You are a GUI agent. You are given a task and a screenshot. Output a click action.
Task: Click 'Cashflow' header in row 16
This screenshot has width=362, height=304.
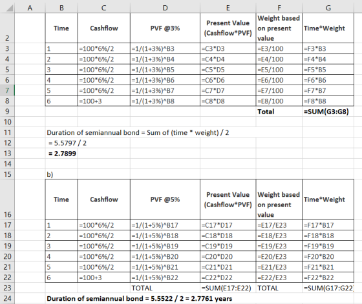click(x=104, y=199)
